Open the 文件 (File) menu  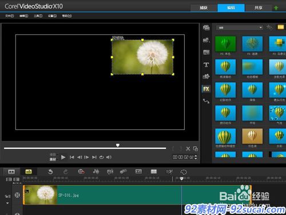(9, 16)
